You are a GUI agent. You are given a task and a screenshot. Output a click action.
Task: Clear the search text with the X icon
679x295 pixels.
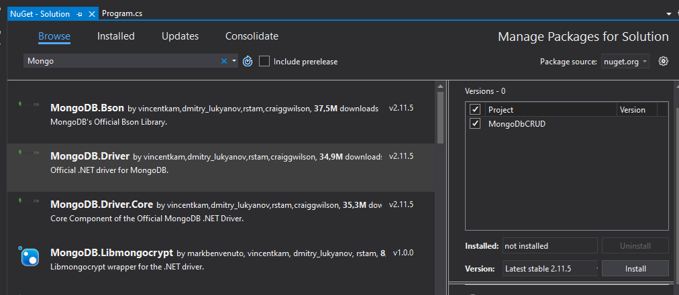coord(224,61)
